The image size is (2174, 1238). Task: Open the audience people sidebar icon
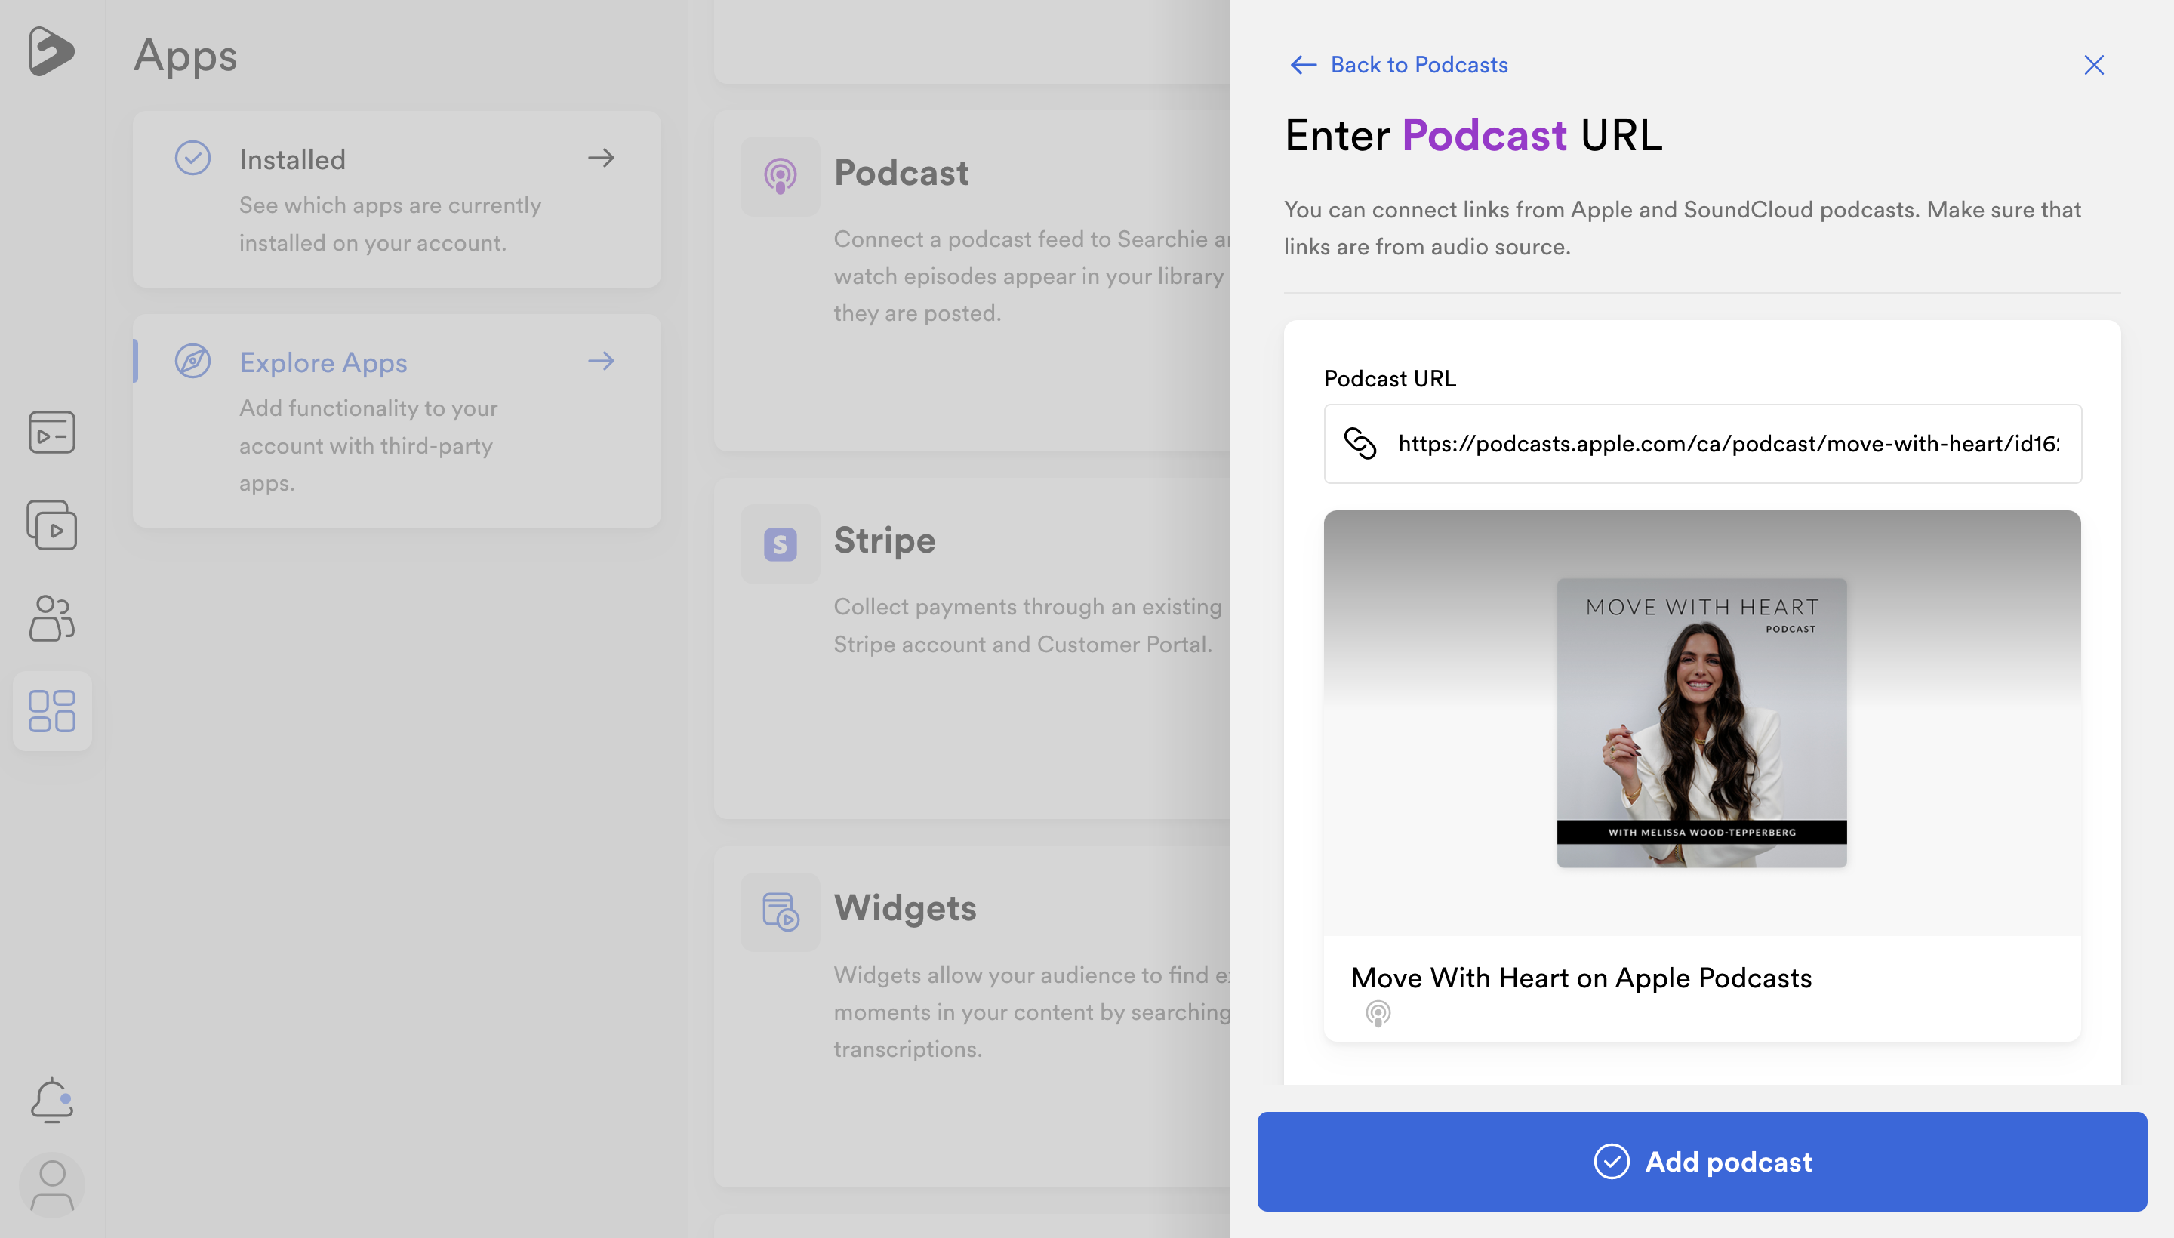point(52,617)
